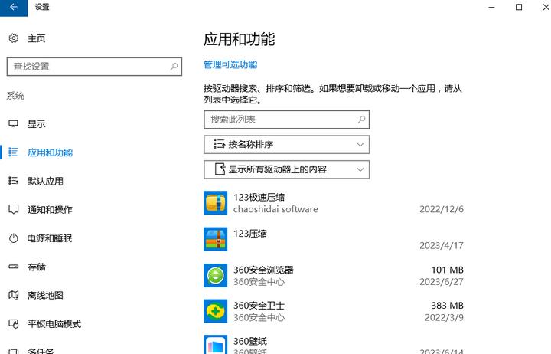The width and height of the screenshot is (551, 354).
Task: Select the 123极速压缩 app name
Action: pyautogui.click(x=259, y=198)
